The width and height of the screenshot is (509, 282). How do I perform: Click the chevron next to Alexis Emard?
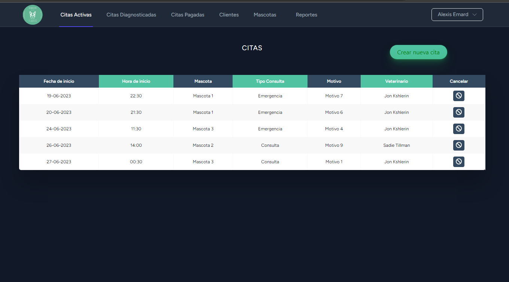point(475,15)
